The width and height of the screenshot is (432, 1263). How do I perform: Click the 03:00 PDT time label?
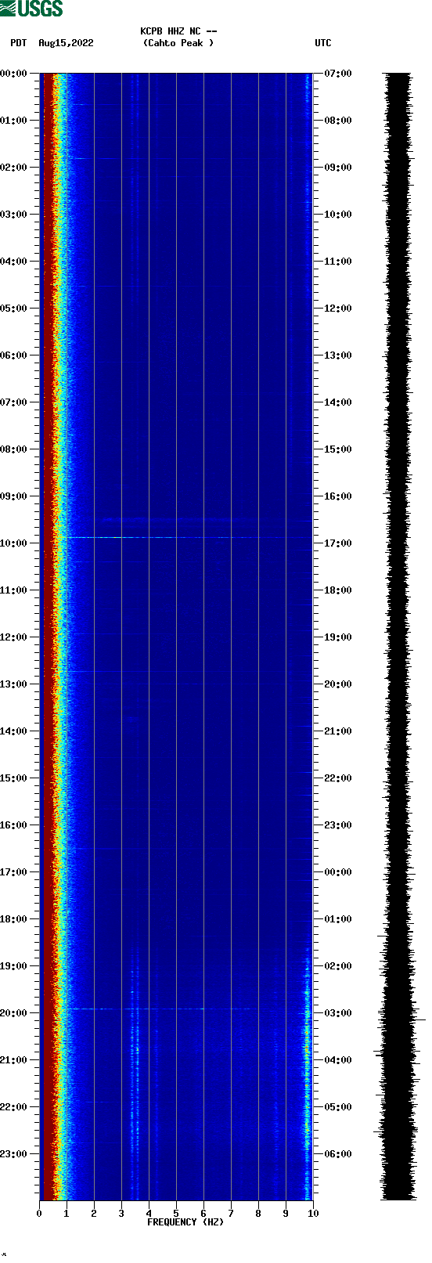(14, 215)
